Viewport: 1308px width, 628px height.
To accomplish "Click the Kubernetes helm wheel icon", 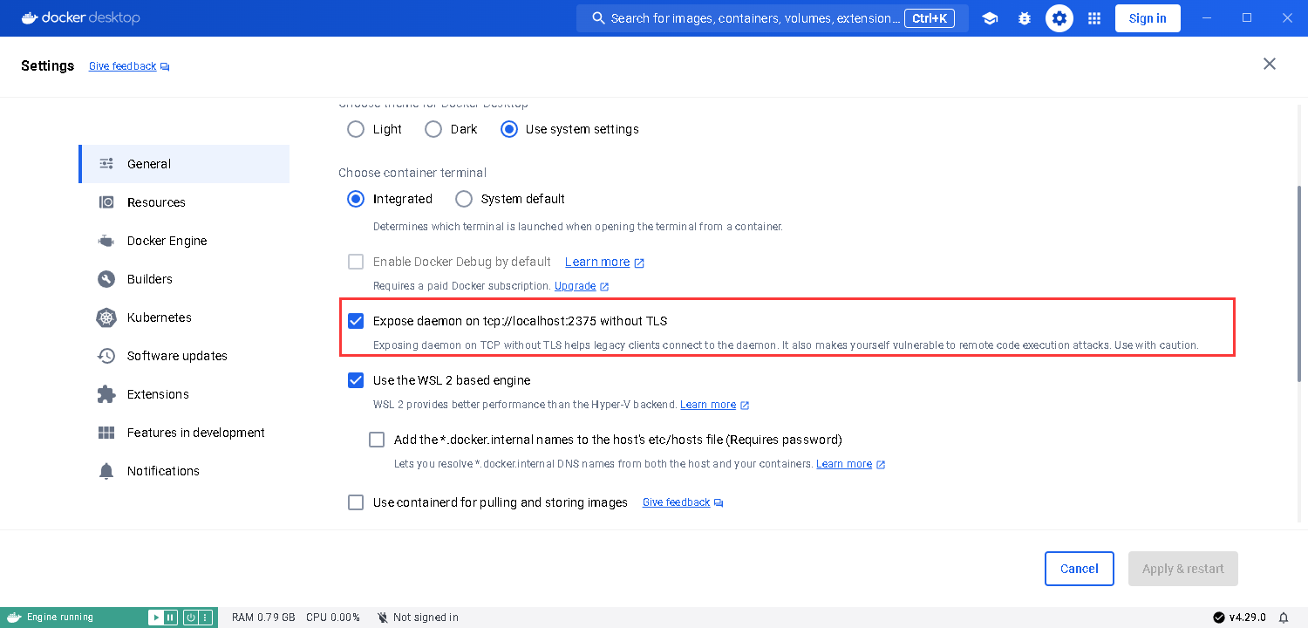I will pos(106,317).
